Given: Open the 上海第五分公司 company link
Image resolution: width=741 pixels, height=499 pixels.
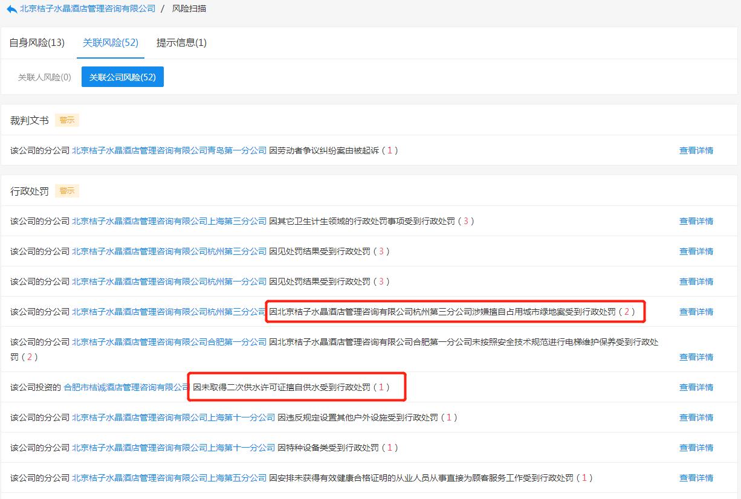Looking at the screenshot, I should [169, 478].
